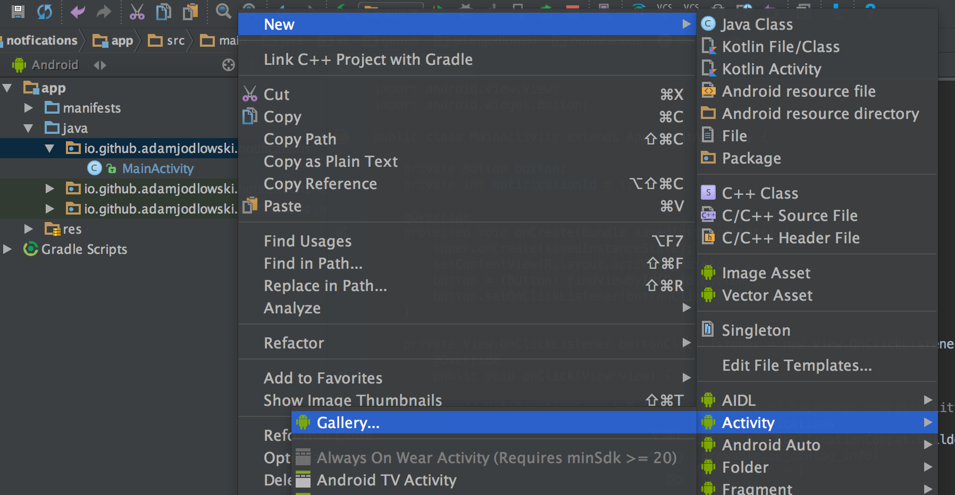Click the Cut scissors toolbar icon
Viewport: 955px width, 495px height.
point(137,11)
